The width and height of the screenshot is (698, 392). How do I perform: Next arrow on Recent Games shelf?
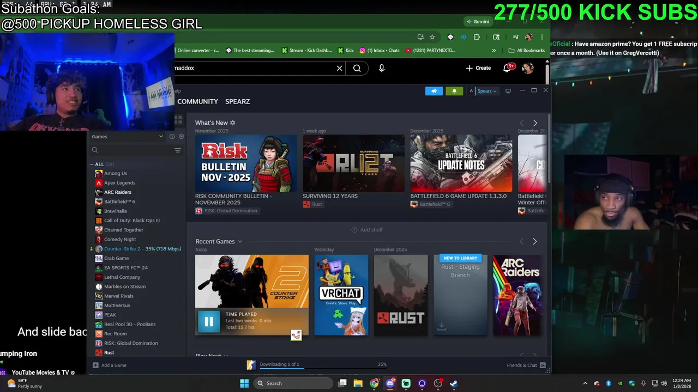[534, 242]
